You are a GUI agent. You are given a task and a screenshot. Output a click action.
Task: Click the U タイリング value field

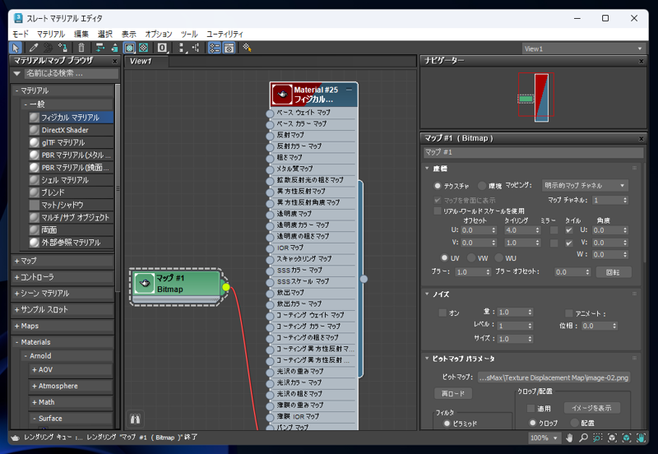pyautogui.click(x=519, y=230)
